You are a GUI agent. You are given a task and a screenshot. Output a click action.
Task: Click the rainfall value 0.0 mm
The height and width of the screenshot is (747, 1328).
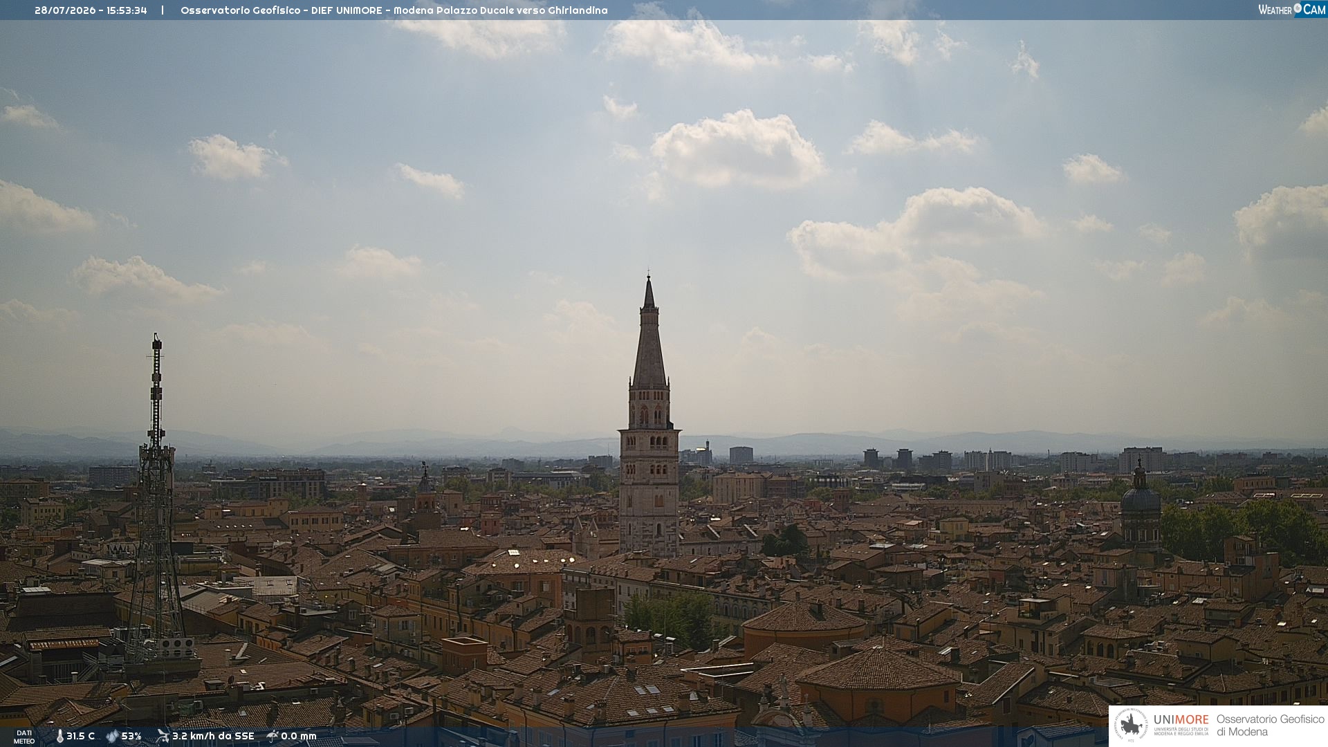[299, 737]
